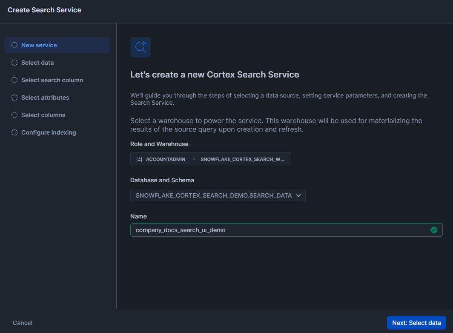Jump to the Configure indexing step

49,132
